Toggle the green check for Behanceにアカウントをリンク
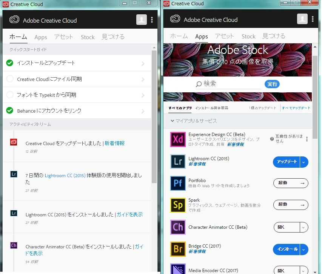Screen dimensions: 322x274 tap(10, 110)
